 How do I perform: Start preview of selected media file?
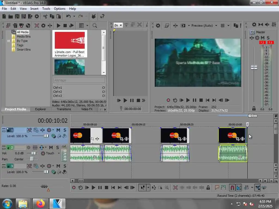point(58,26)
